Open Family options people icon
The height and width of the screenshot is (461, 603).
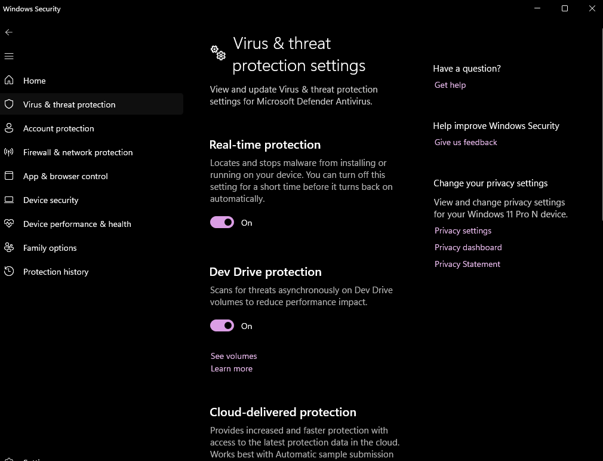9,248
